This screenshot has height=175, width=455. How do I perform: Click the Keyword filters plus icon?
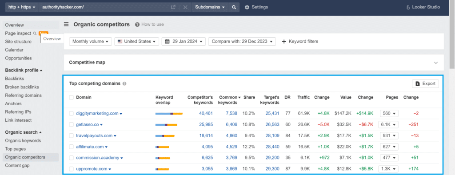[284, 41]
